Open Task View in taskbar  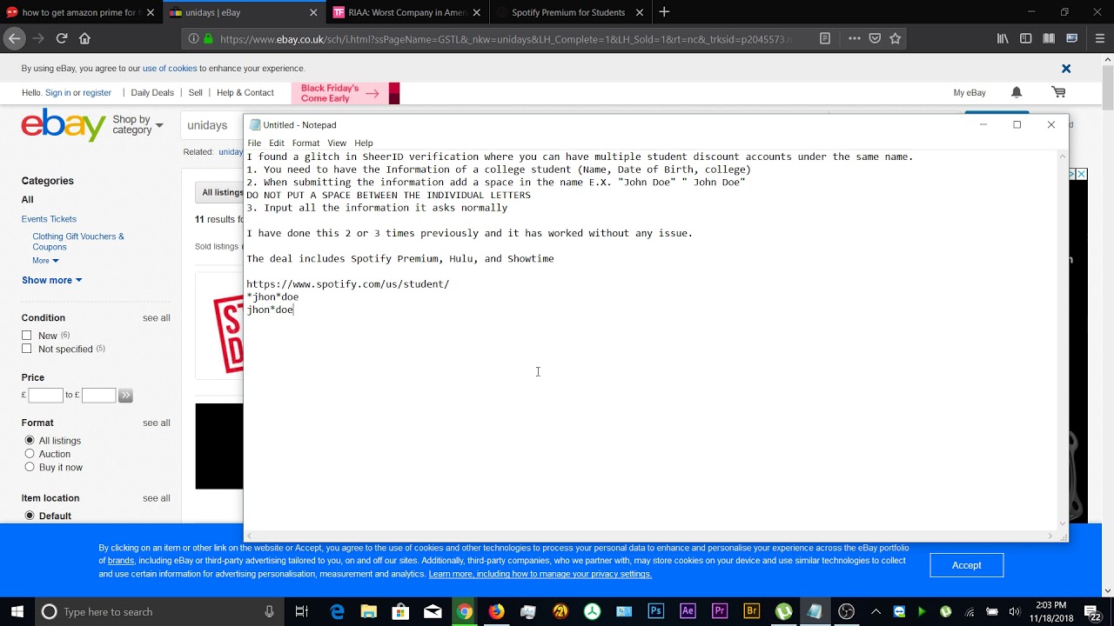pos(301,611)
